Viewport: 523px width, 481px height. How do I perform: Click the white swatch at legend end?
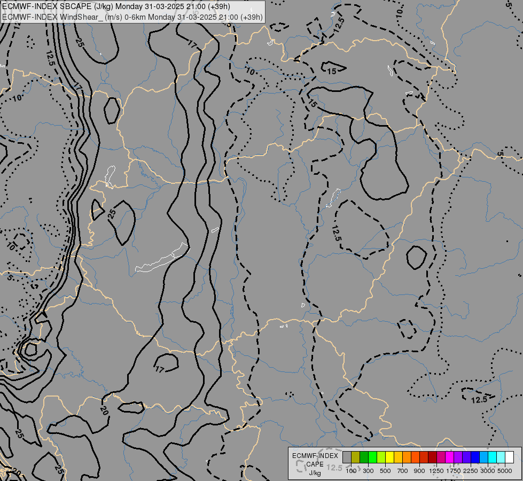point(509,457)
